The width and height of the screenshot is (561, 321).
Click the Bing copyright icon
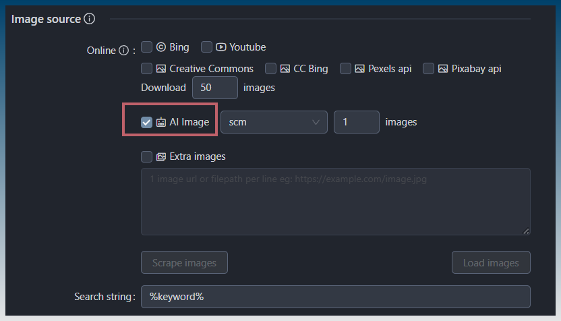click(x=161, y=47)
